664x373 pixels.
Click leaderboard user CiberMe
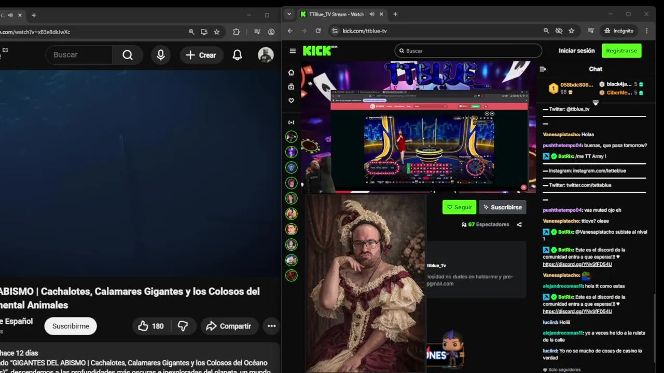[619, 93]
